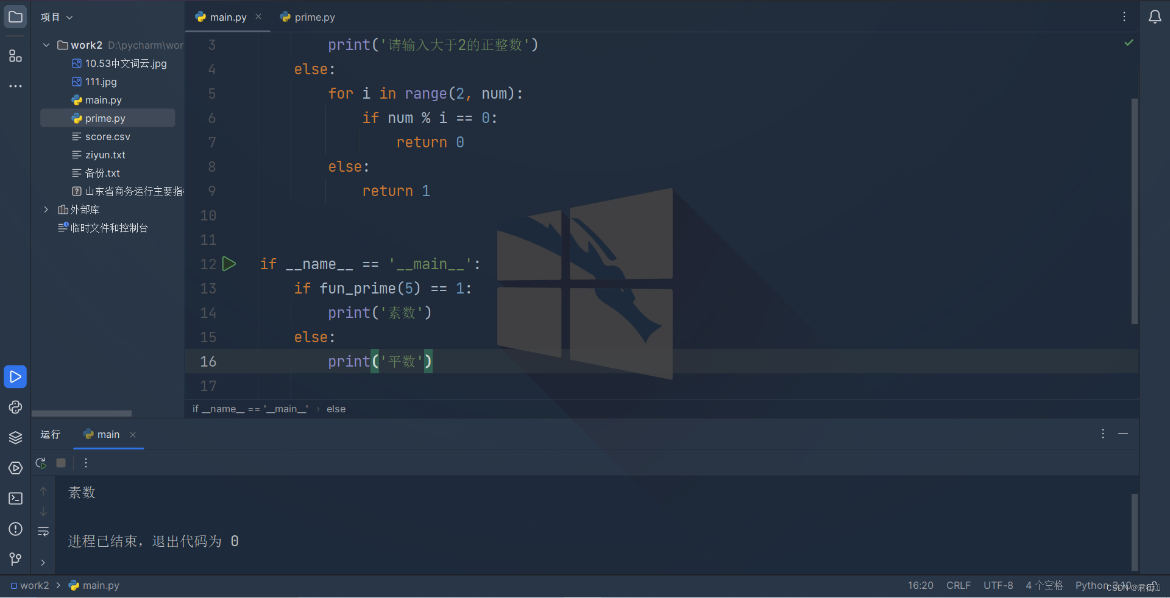Image resolution: width=1170 pixels, height=598 pixels.
Task: Select main.py in project tree
Action: pyautogui.click(x=97, y=100)
